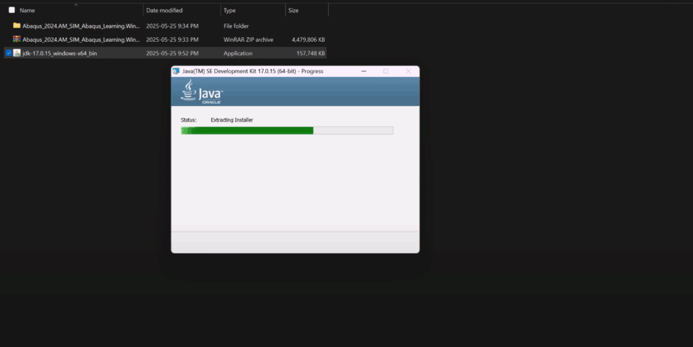Click the jdk-17.0.15 application file icon
The image size is (693, 347).
[x=17, y=53]
